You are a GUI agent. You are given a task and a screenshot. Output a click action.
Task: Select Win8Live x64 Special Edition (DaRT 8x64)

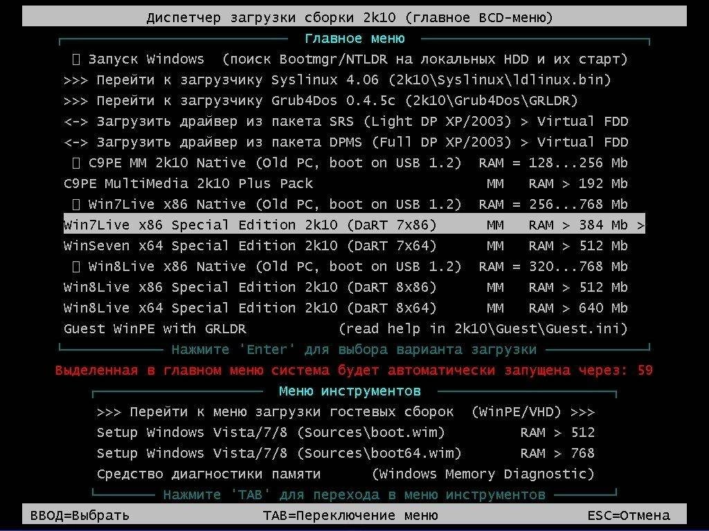[x=346, y=308]
